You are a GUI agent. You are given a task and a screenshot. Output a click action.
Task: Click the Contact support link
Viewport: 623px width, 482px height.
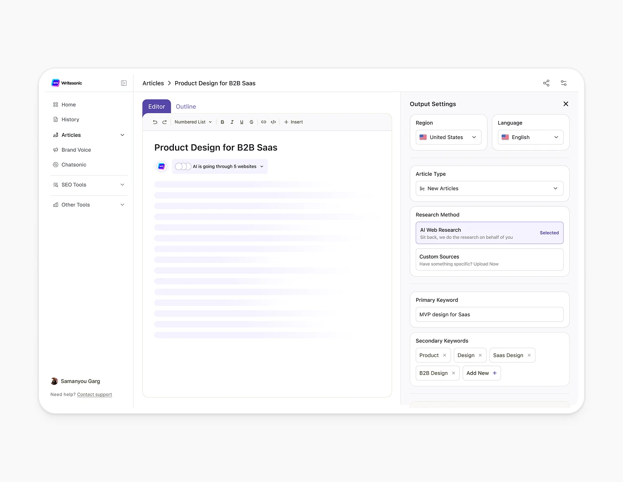pyautogui.click(x=95, y=394)
